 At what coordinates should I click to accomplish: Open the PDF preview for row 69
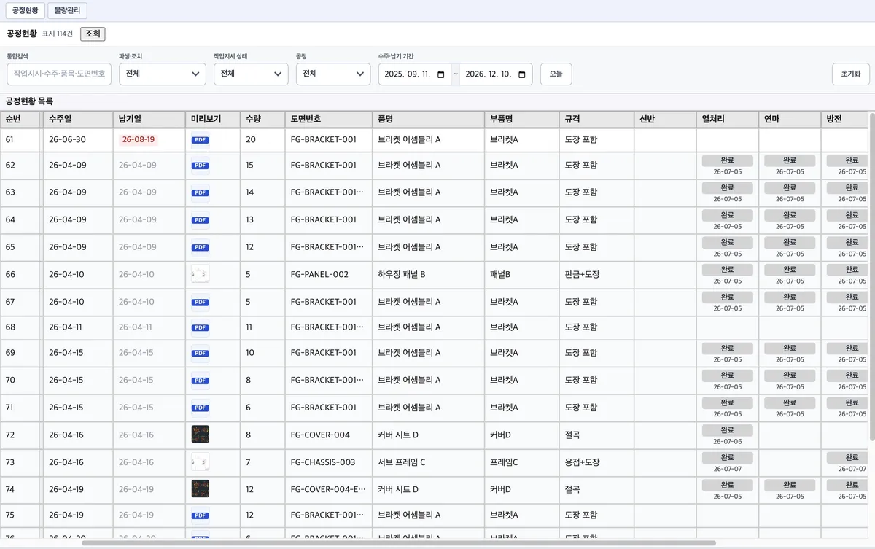[x=200, y=353]
